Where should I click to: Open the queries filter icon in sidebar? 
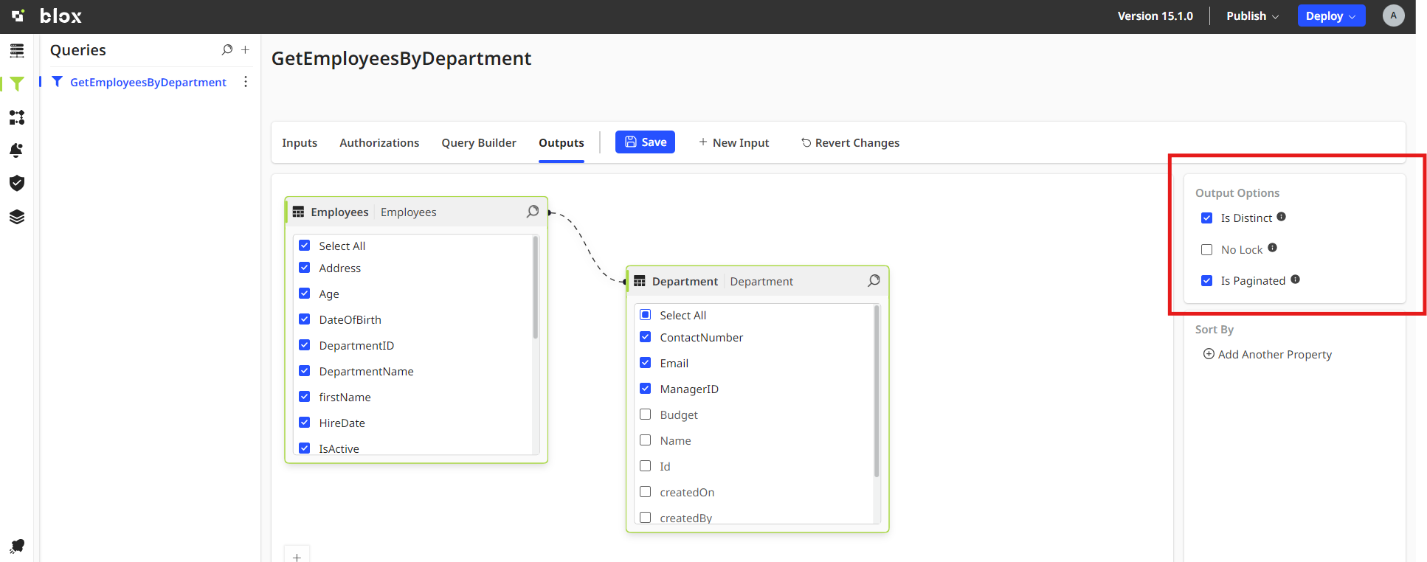tap(17, 84)
